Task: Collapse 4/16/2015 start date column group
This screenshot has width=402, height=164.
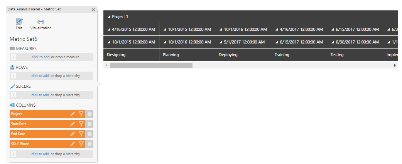Action: click(x=109, y=29)
